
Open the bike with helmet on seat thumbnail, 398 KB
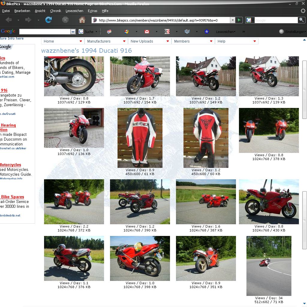coord(140,258)
